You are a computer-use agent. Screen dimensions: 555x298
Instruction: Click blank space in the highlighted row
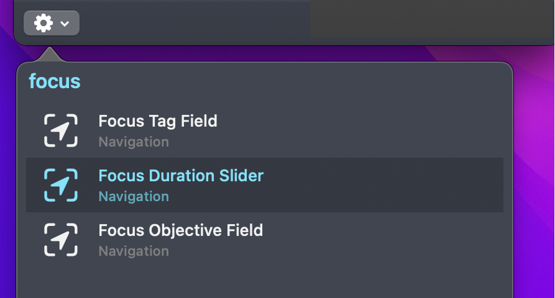382,185
